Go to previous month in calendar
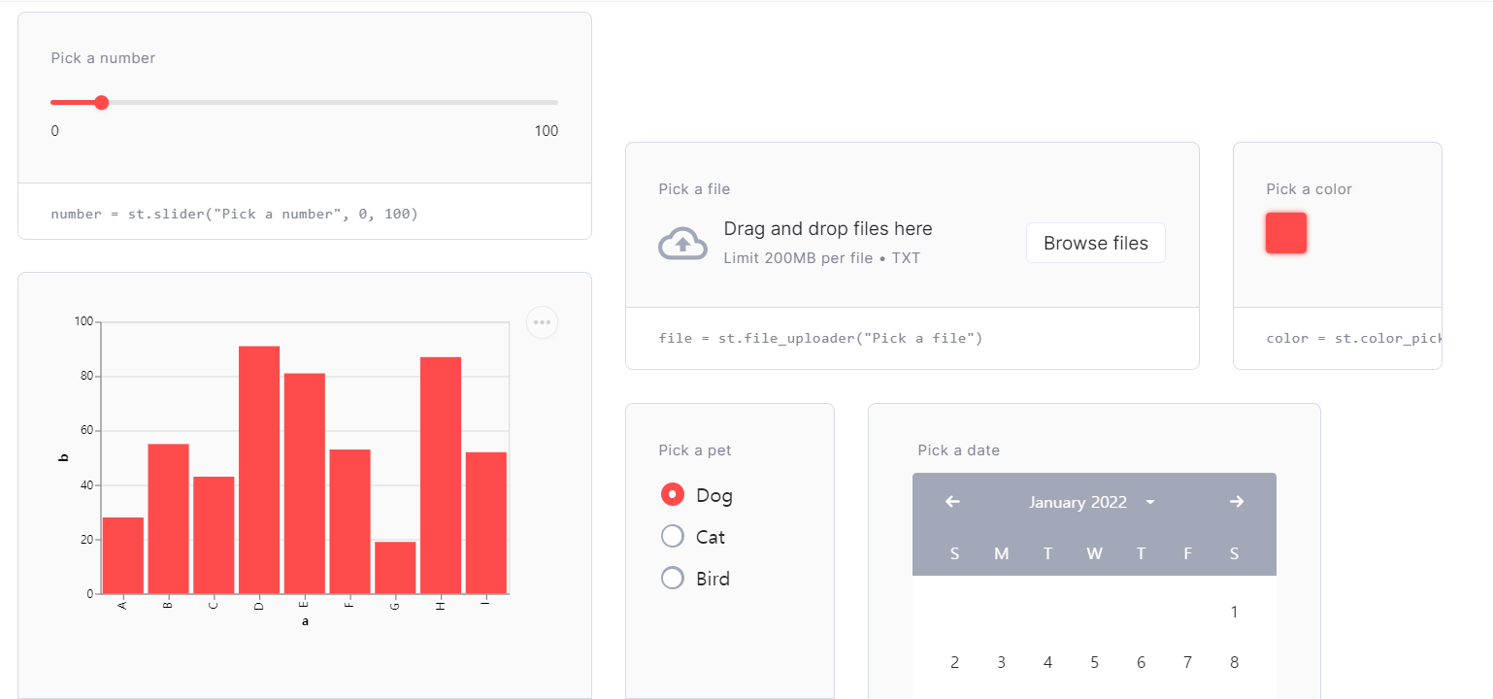The height and width of the screenshot is (699, 1493). click(952, 502)
